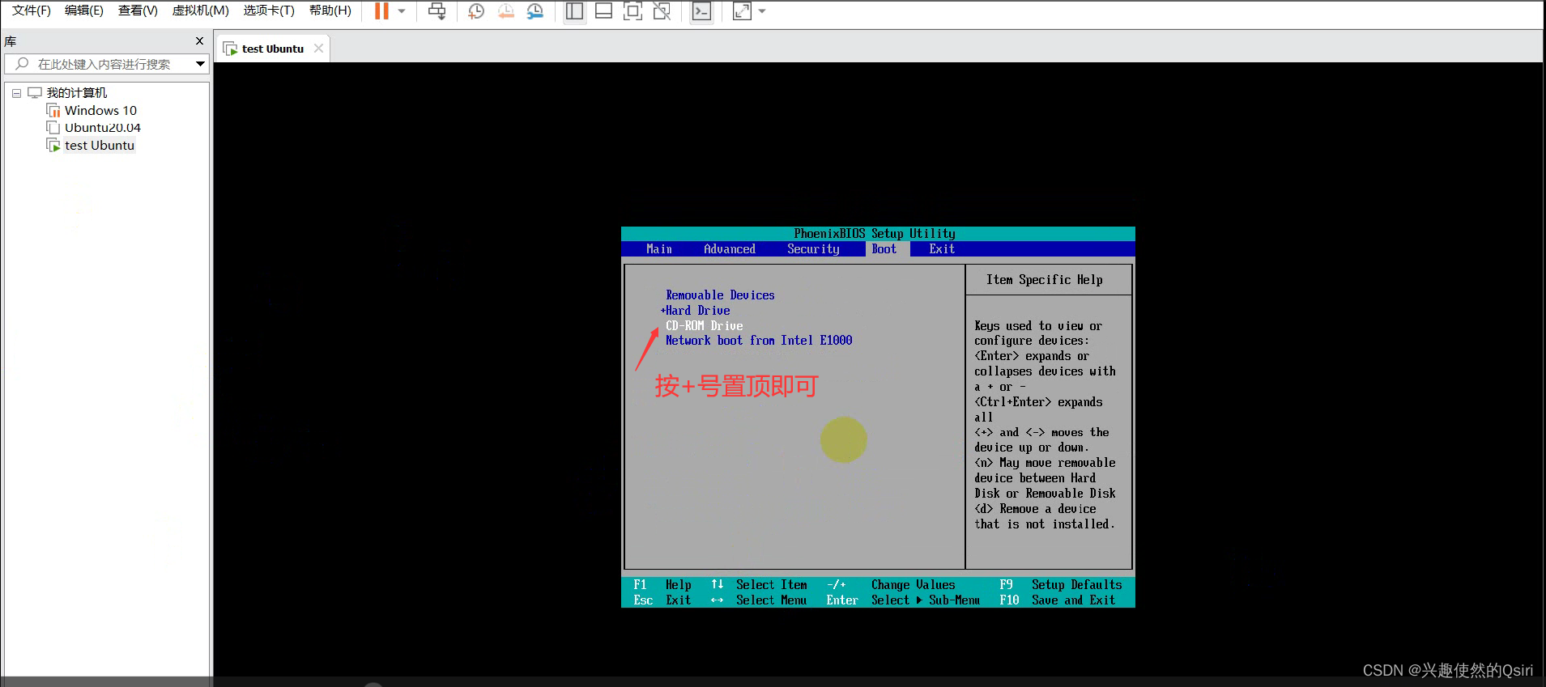Open the 虚拟机(M) menu
Viewport: 1546px width, 687px height.
[x=201, y=11]
